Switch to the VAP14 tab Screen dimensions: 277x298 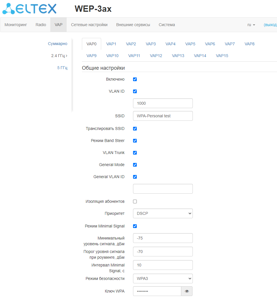[x=200, y=56]
